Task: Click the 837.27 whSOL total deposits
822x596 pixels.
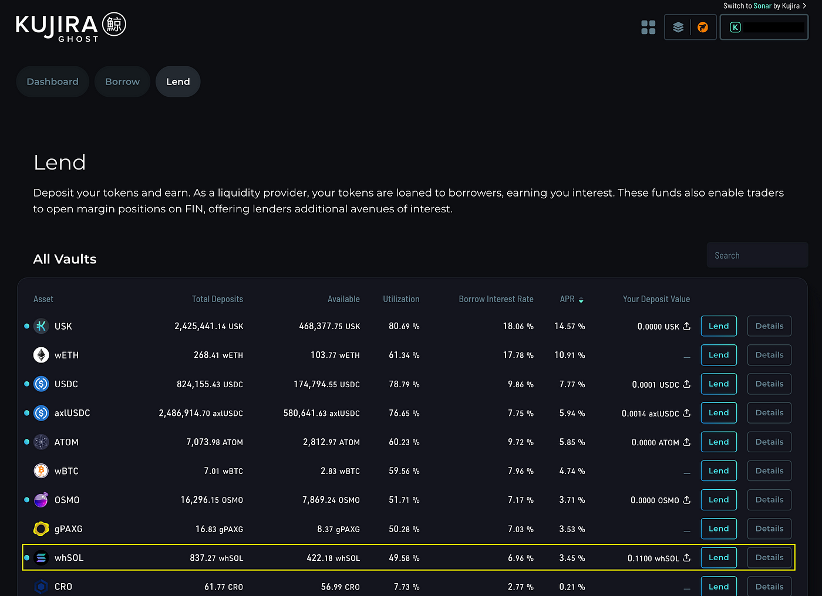Action: tap(217, 558)
